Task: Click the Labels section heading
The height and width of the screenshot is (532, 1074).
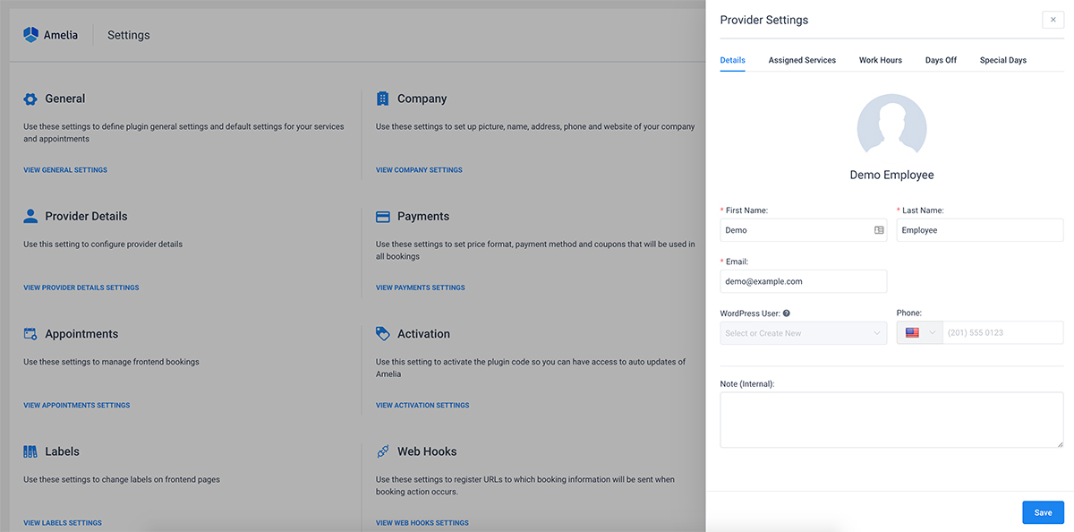Action: 63,451
